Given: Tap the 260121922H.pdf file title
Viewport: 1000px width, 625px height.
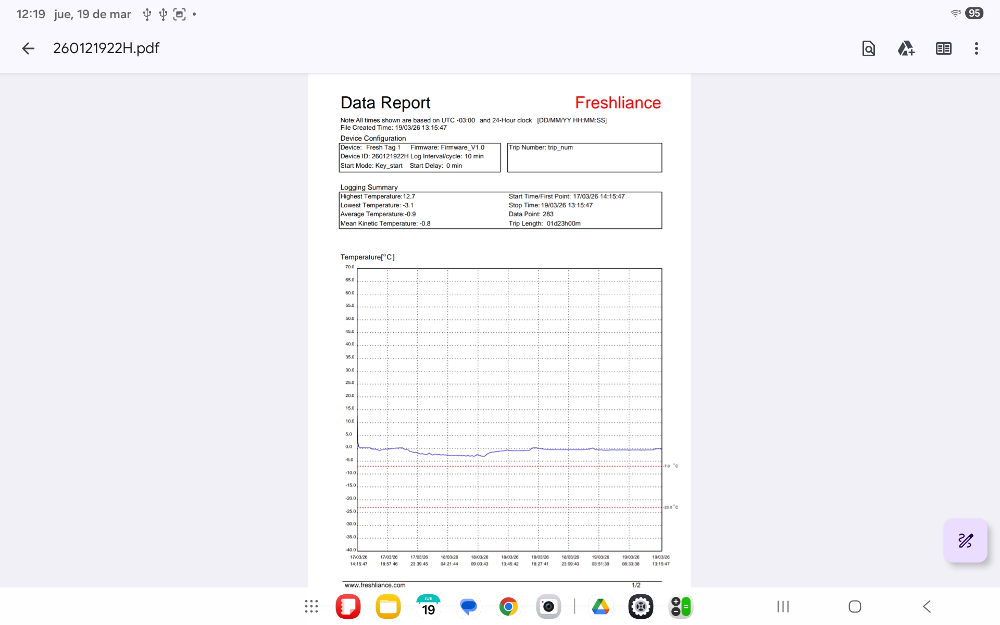Looking at the screenshot, I should coord(106,48).
